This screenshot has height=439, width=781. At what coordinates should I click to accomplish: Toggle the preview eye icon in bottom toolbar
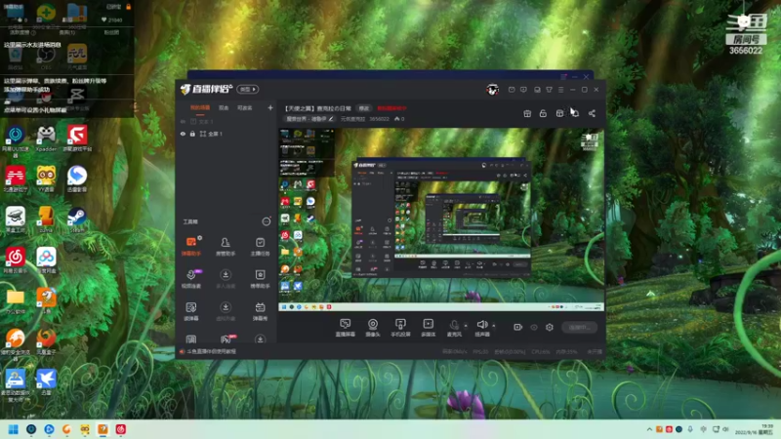tap(534, 327)
